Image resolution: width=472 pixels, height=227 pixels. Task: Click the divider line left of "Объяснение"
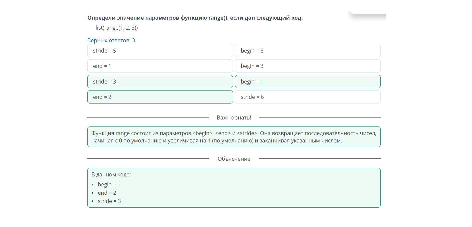148,159
